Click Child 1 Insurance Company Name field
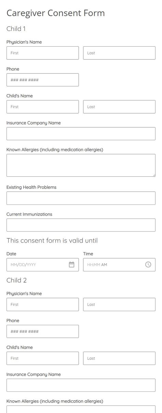This screenshot has height=413, width=162. (x=81, y=134)
